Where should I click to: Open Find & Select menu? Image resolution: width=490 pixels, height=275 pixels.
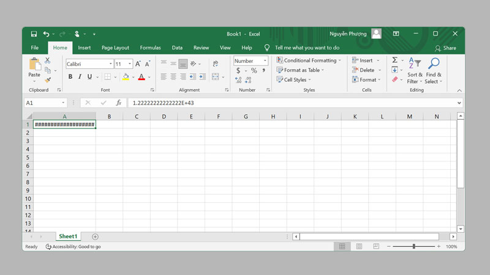pyautogui.click(x=434, y=71)
